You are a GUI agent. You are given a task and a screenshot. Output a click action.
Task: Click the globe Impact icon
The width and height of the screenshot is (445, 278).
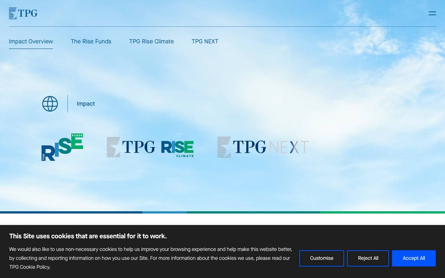50,104
